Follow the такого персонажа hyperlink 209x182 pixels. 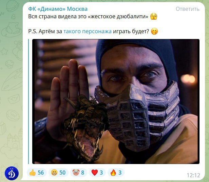tap(88, 32)
